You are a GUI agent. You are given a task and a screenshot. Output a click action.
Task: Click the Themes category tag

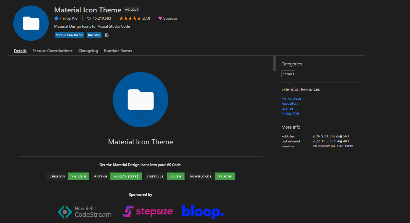(x=288, y=74)
